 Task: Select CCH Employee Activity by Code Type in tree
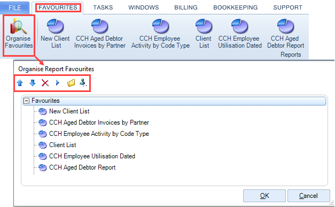pyautogui.click(x=99, y=134)
